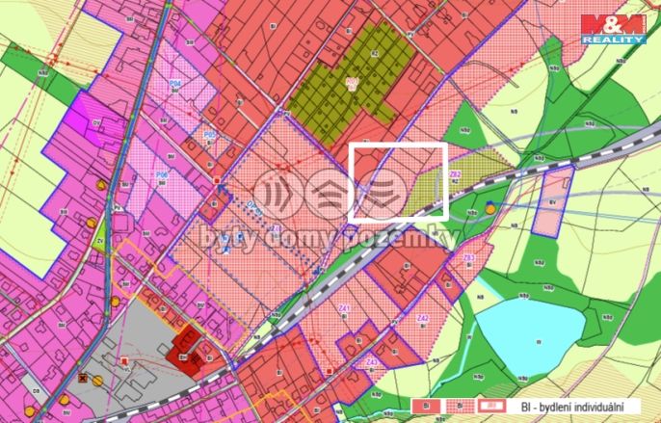Click the OP09 corridor label

click(x=254, y=208)
